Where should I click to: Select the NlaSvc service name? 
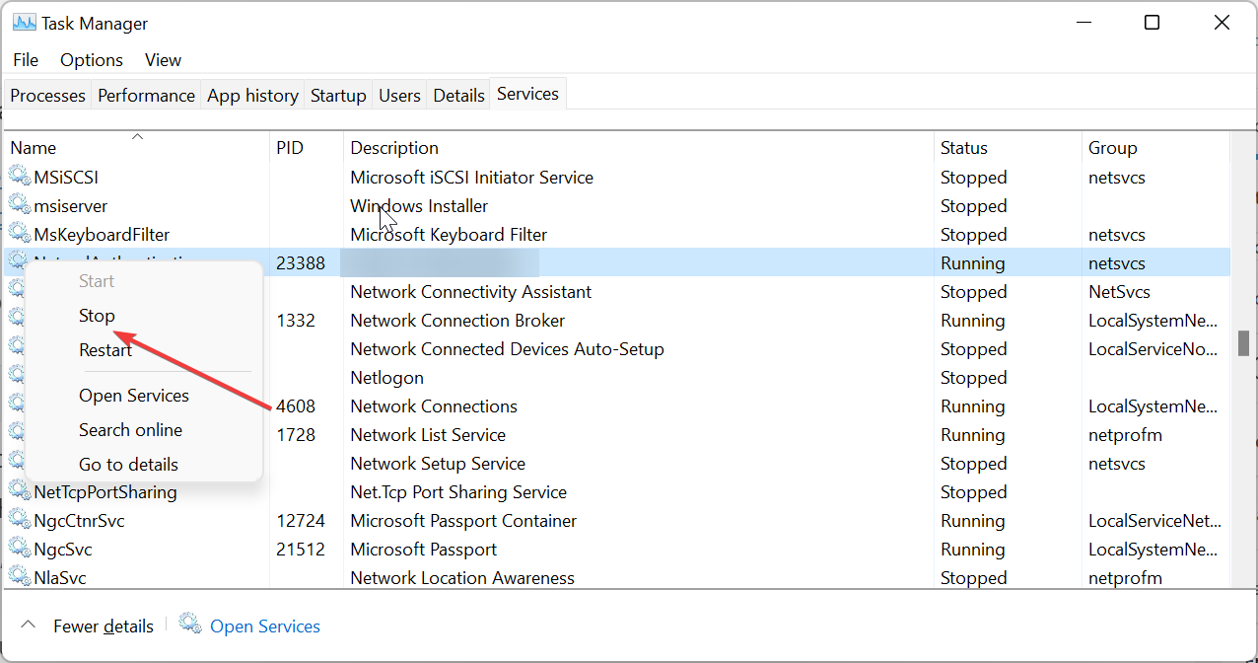point(60,578)
